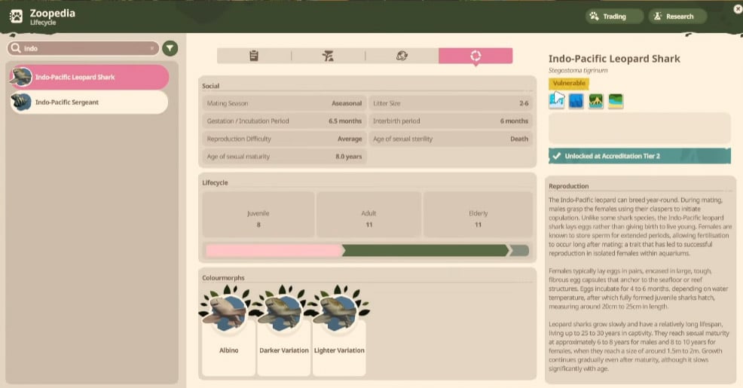Image resolution: width=743 pixels, height=388 pixels.
Task: Open the clipboard overview tab
Action: 254,56
